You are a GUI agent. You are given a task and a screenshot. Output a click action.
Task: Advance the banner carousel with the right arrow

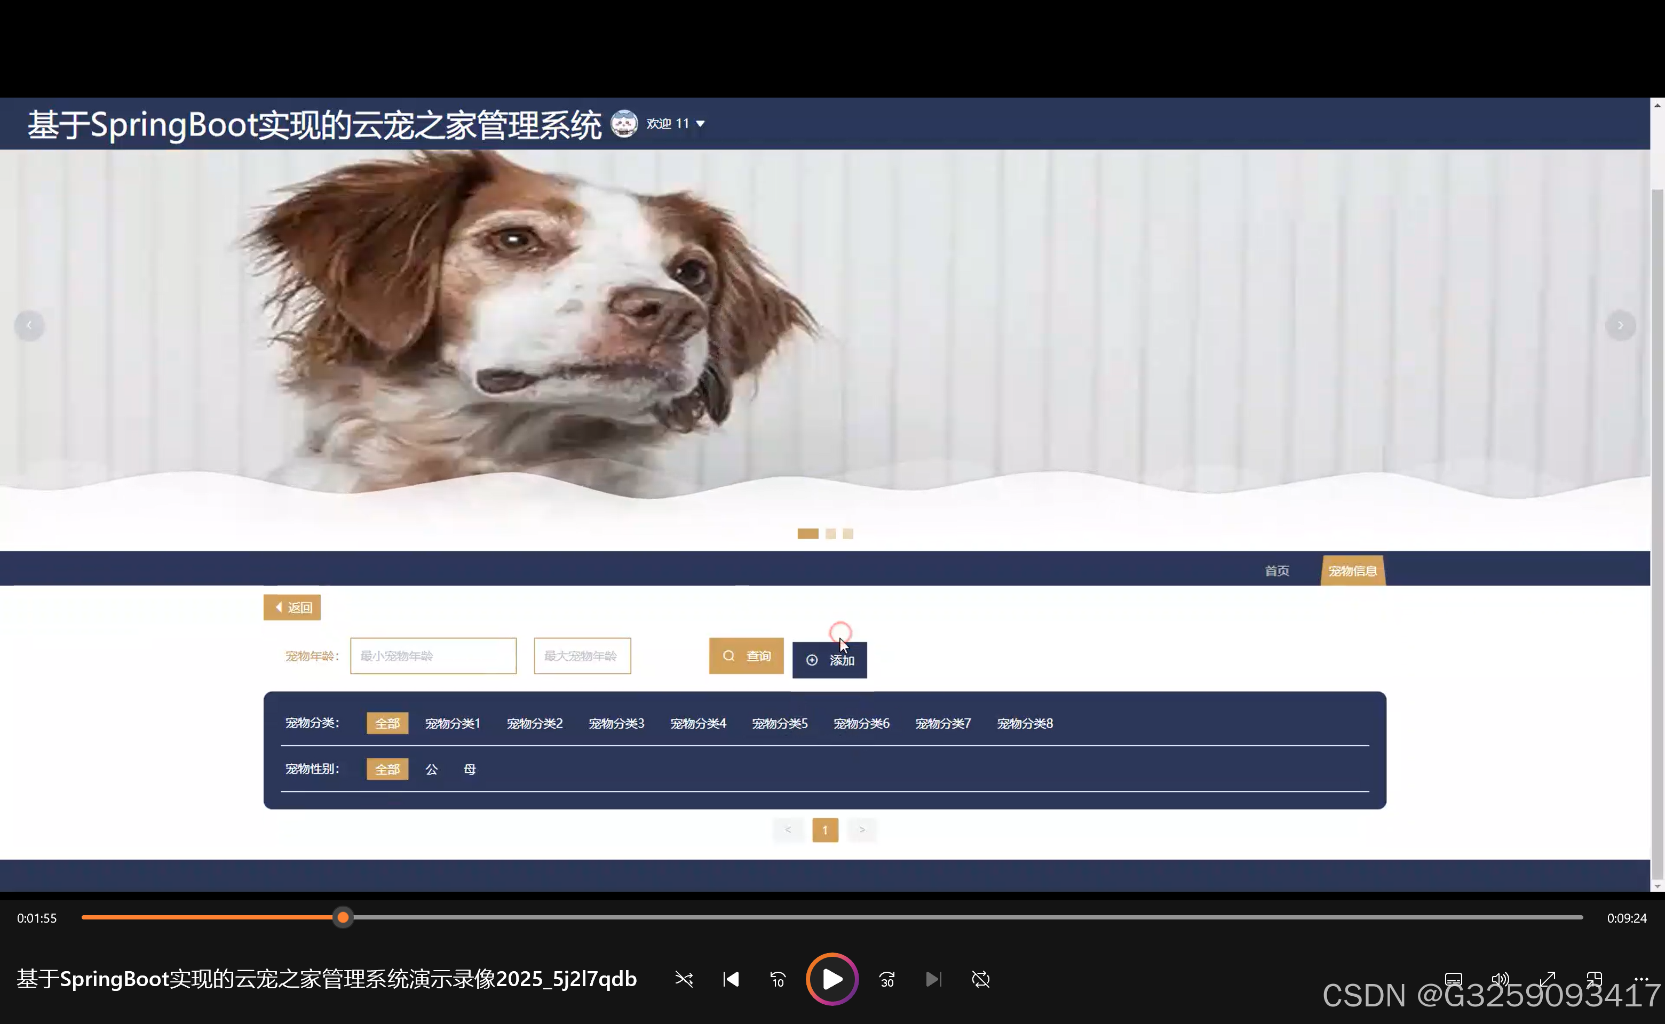(1620, 325)
